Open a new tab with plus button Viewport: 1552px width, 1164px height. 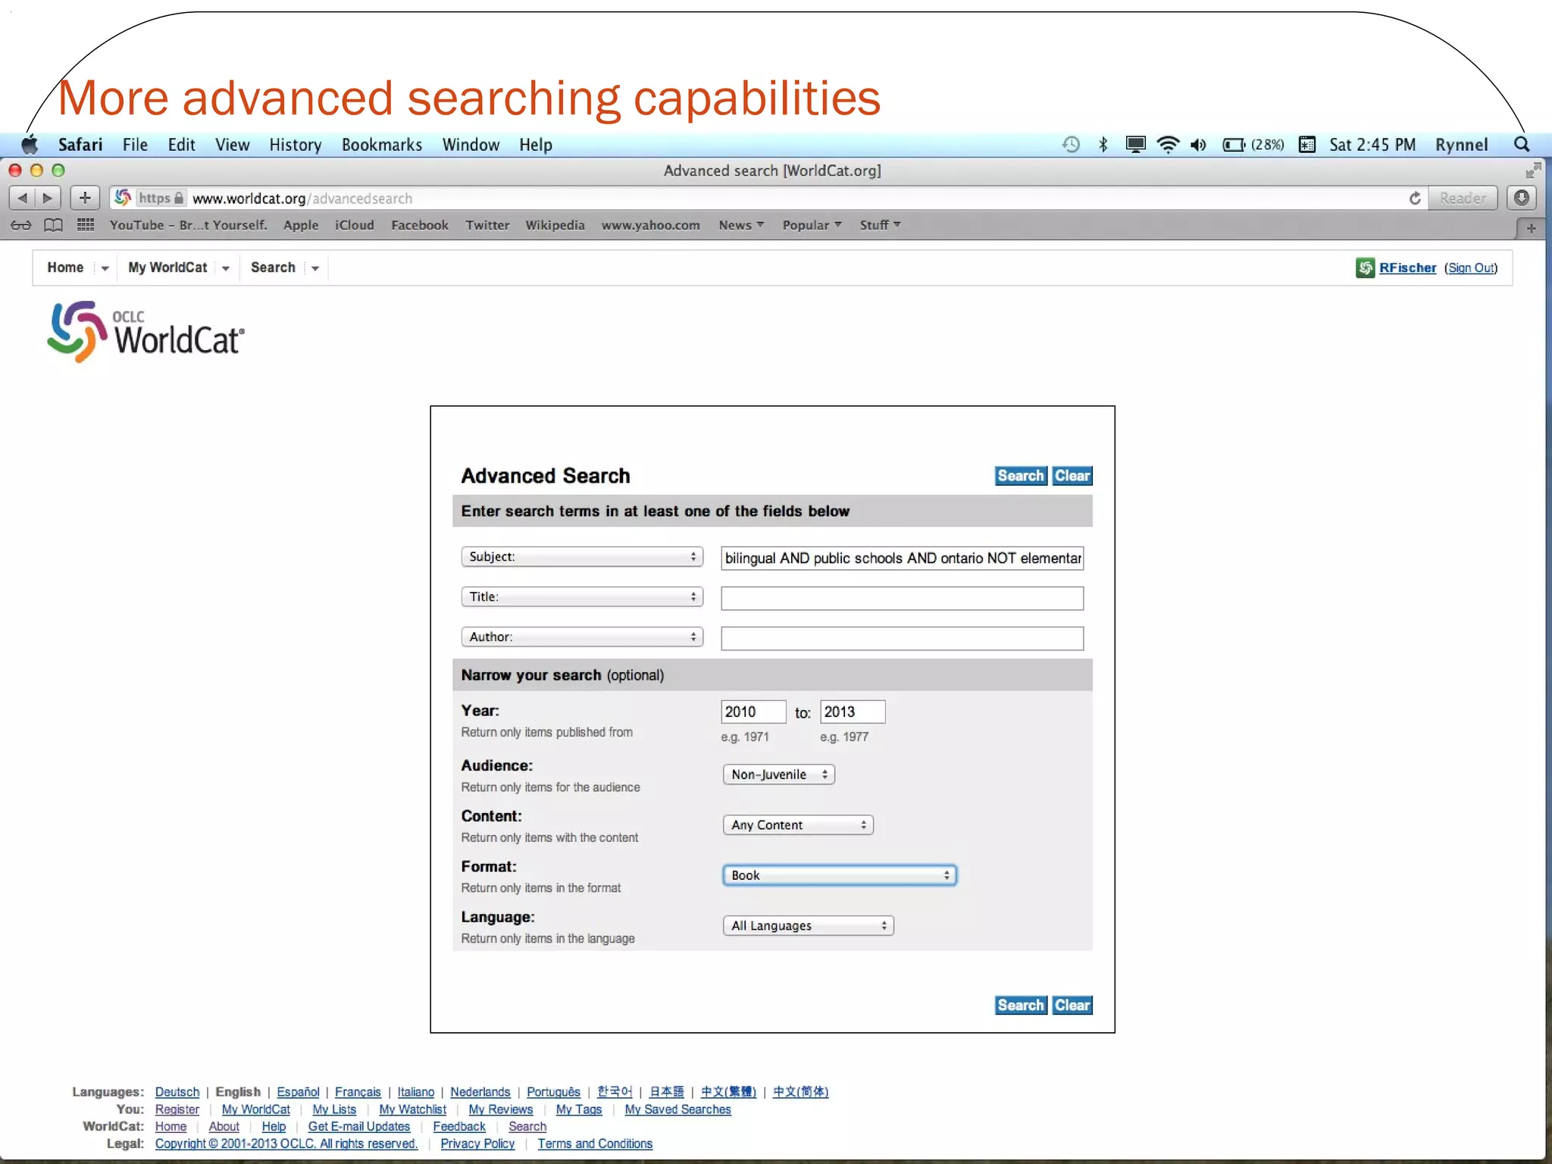(1530, 227)
